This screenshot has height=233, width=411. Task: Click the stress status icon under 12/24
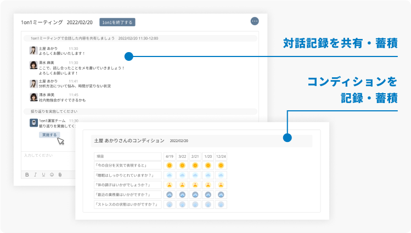pos(221,204)
